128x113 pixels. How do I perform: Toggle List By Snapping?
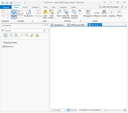(27, 35)
